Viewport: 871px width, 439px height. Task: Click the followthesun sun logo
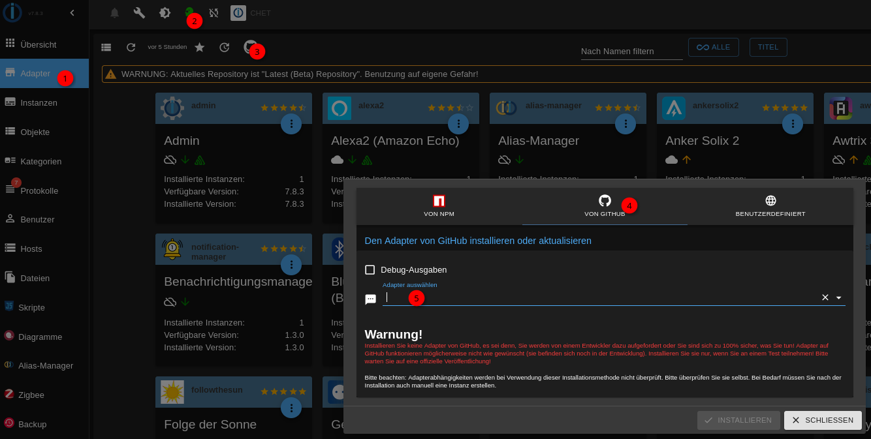pyautogui.click(x=172, y=391)
